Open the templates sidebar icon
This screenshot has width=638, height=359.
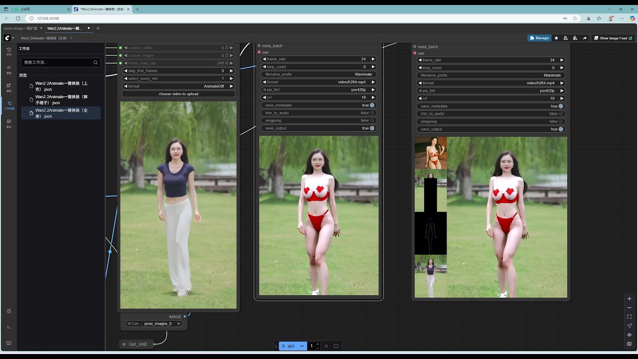tap(8, 123)
